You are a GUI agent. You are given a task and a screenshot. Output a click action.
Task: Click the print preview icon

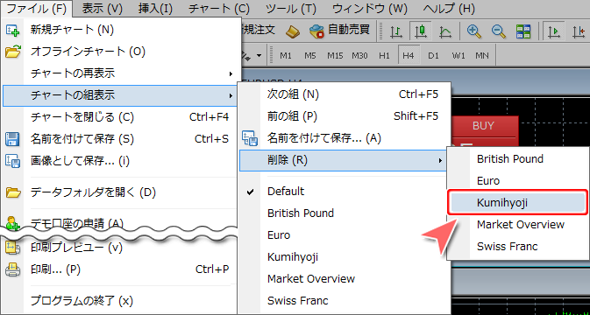(x=12, y=248)
